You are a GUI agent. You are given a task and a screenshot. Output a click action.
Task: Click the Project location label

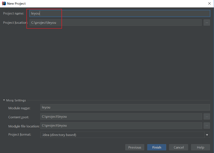tap(15, 23)
